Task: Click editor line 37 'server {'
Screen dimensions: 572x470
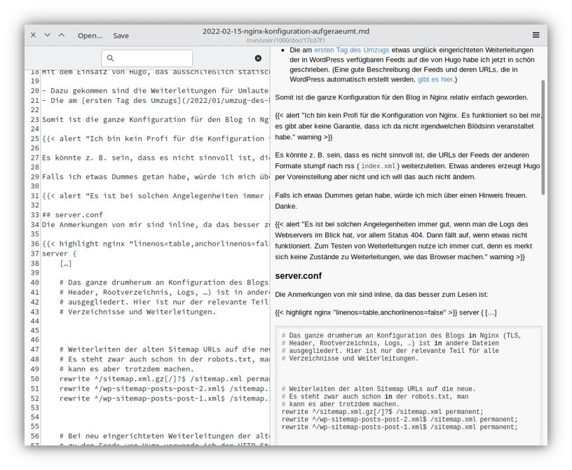Action: (x=59, y=254)
